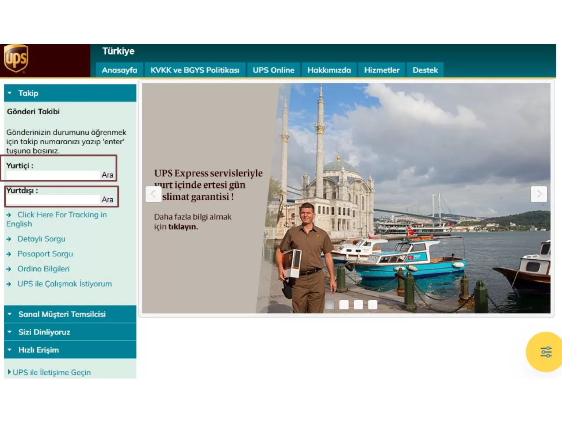Switch to the UPS Online tab

click(274, 70)
